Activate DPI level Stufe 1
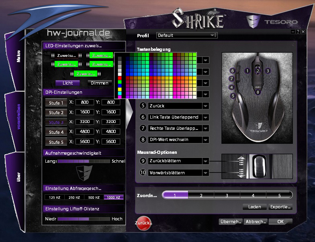Image resolution: width=315 pixels, height=242 pixels. pyautogui.click(x=56, y=103)
